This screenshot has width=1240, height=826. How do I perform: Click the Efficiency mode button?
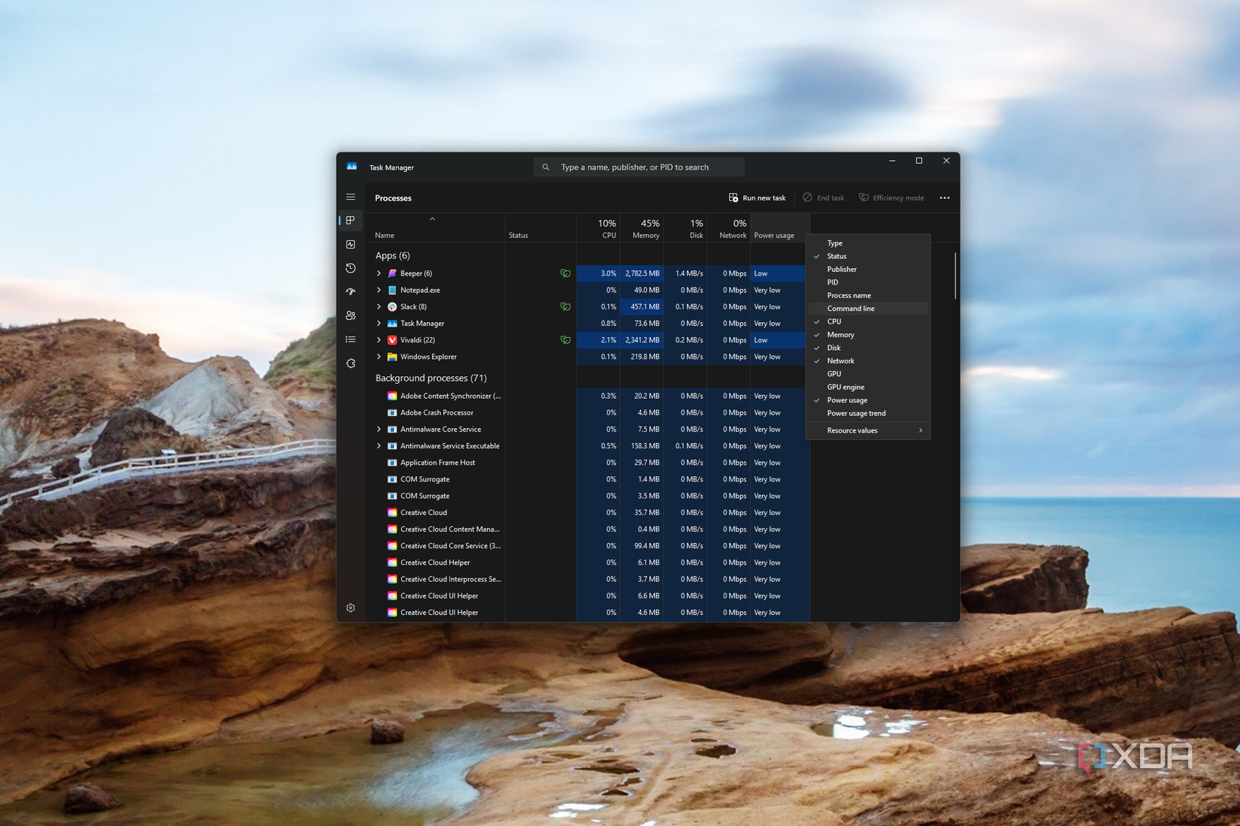[x=891, y=197]
